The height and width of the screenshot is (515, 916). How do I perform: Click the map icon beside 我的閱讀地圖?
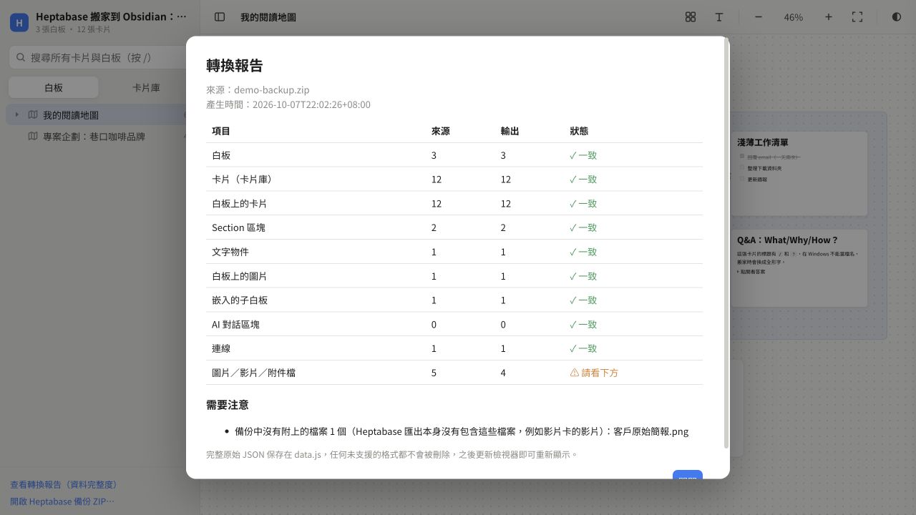coord(33,114)
